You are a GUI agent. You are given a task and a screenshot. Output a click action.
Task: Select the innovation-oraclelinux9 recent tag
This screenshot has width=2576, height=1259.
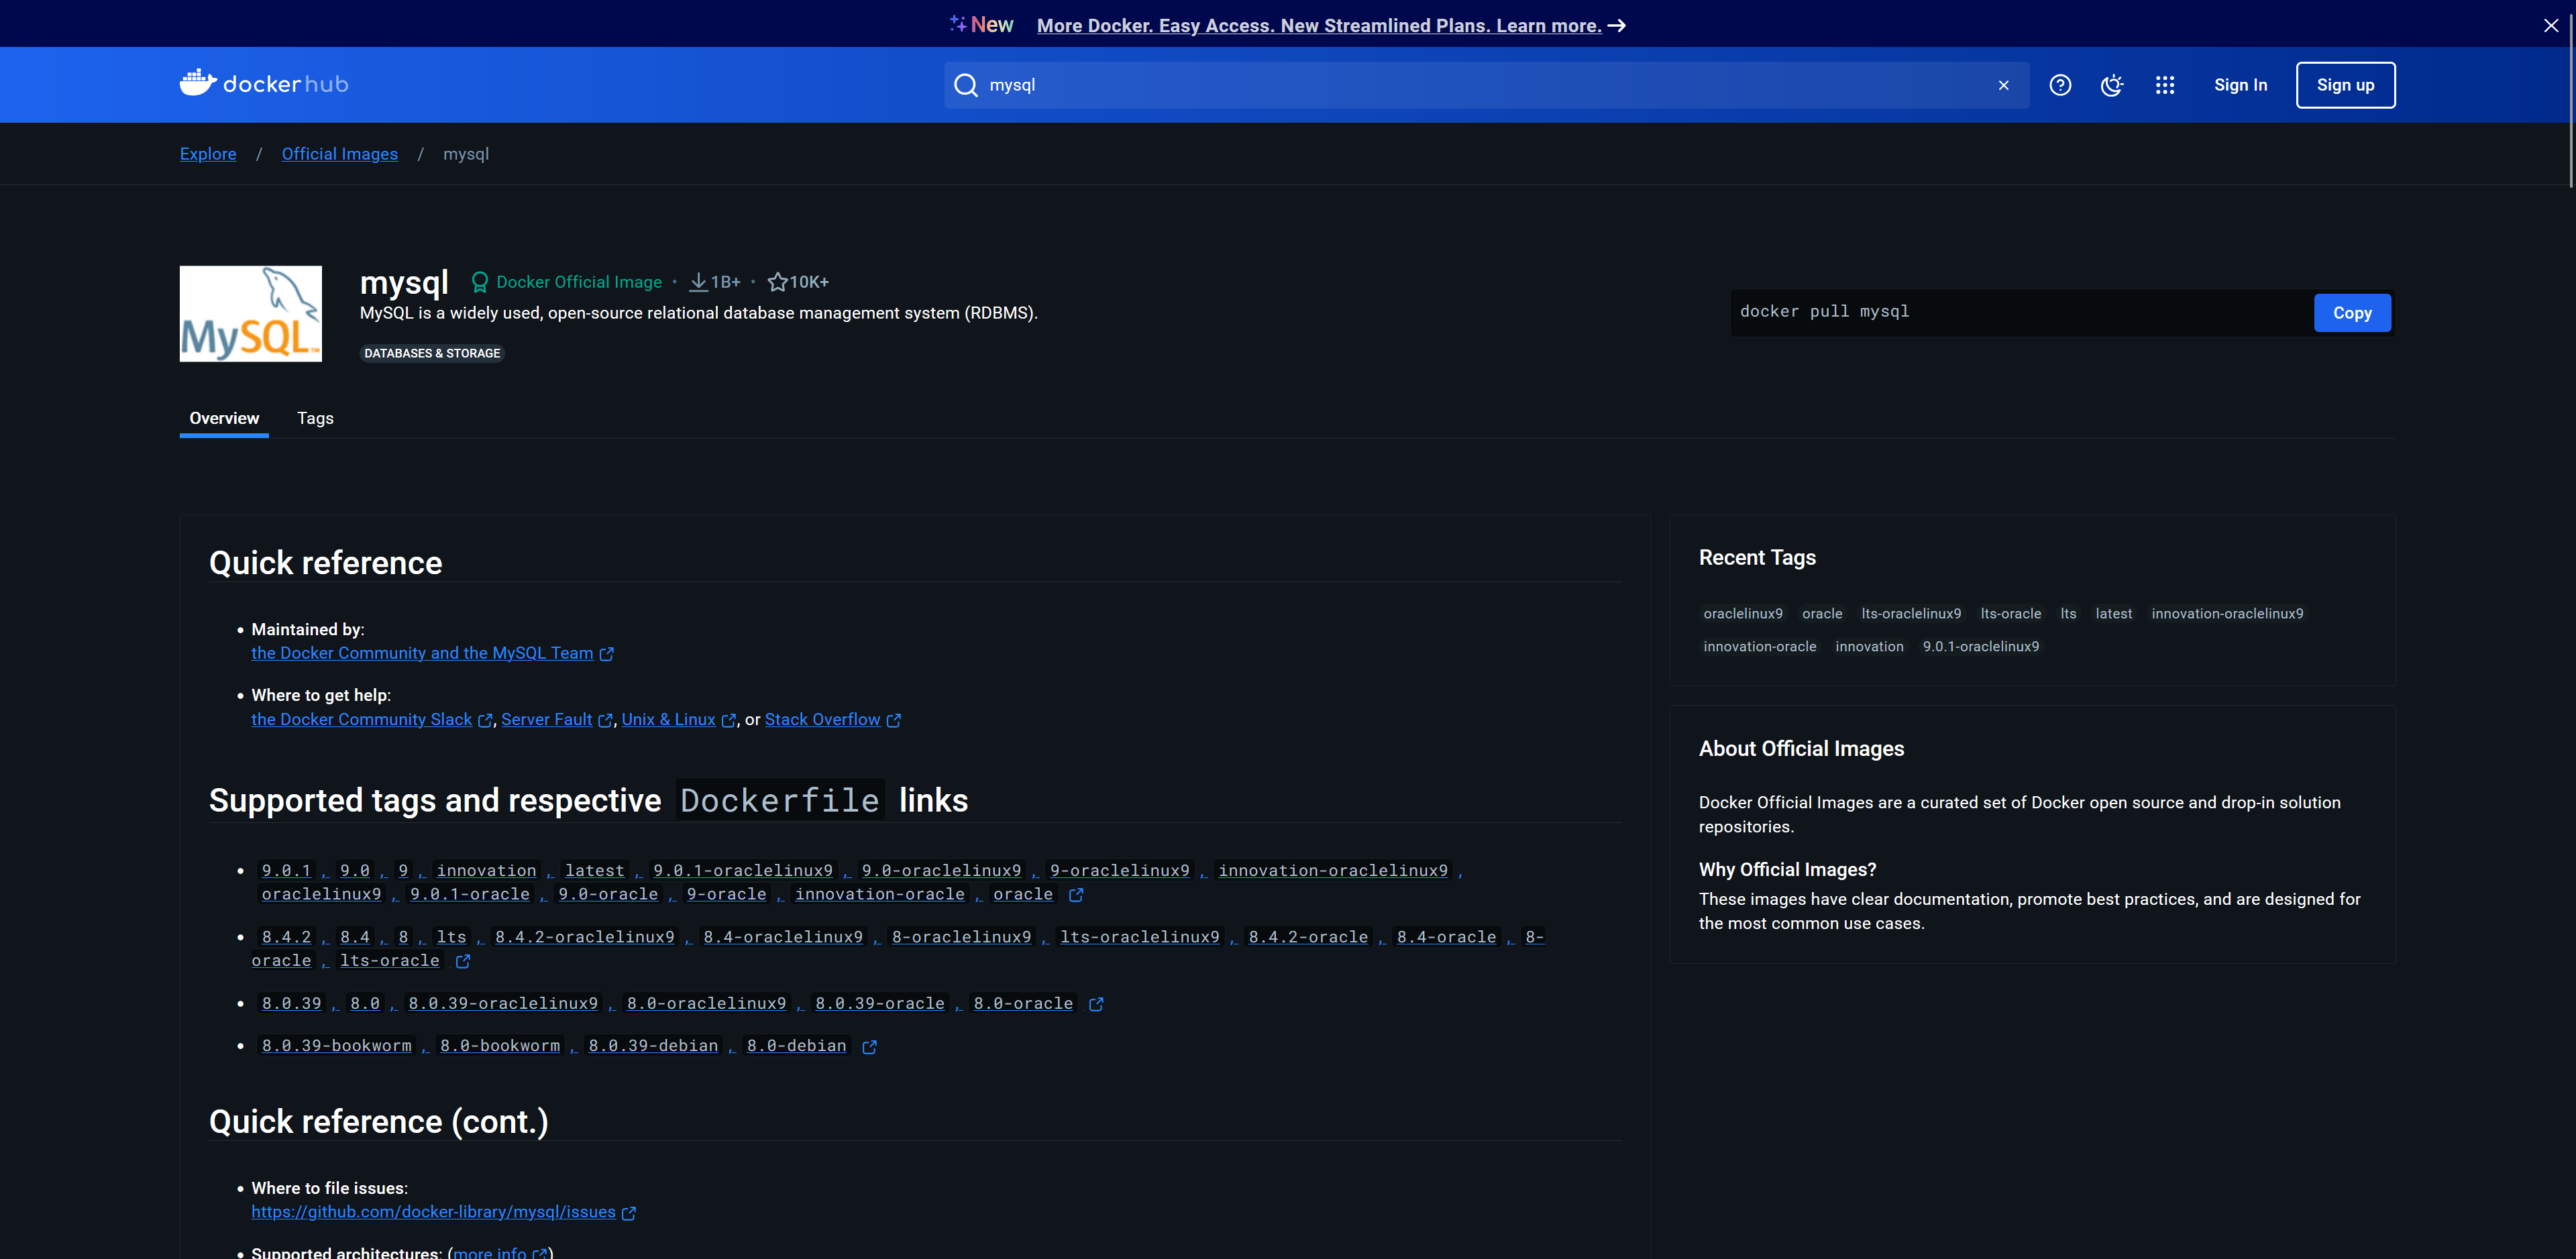[x=2227, y=614]
